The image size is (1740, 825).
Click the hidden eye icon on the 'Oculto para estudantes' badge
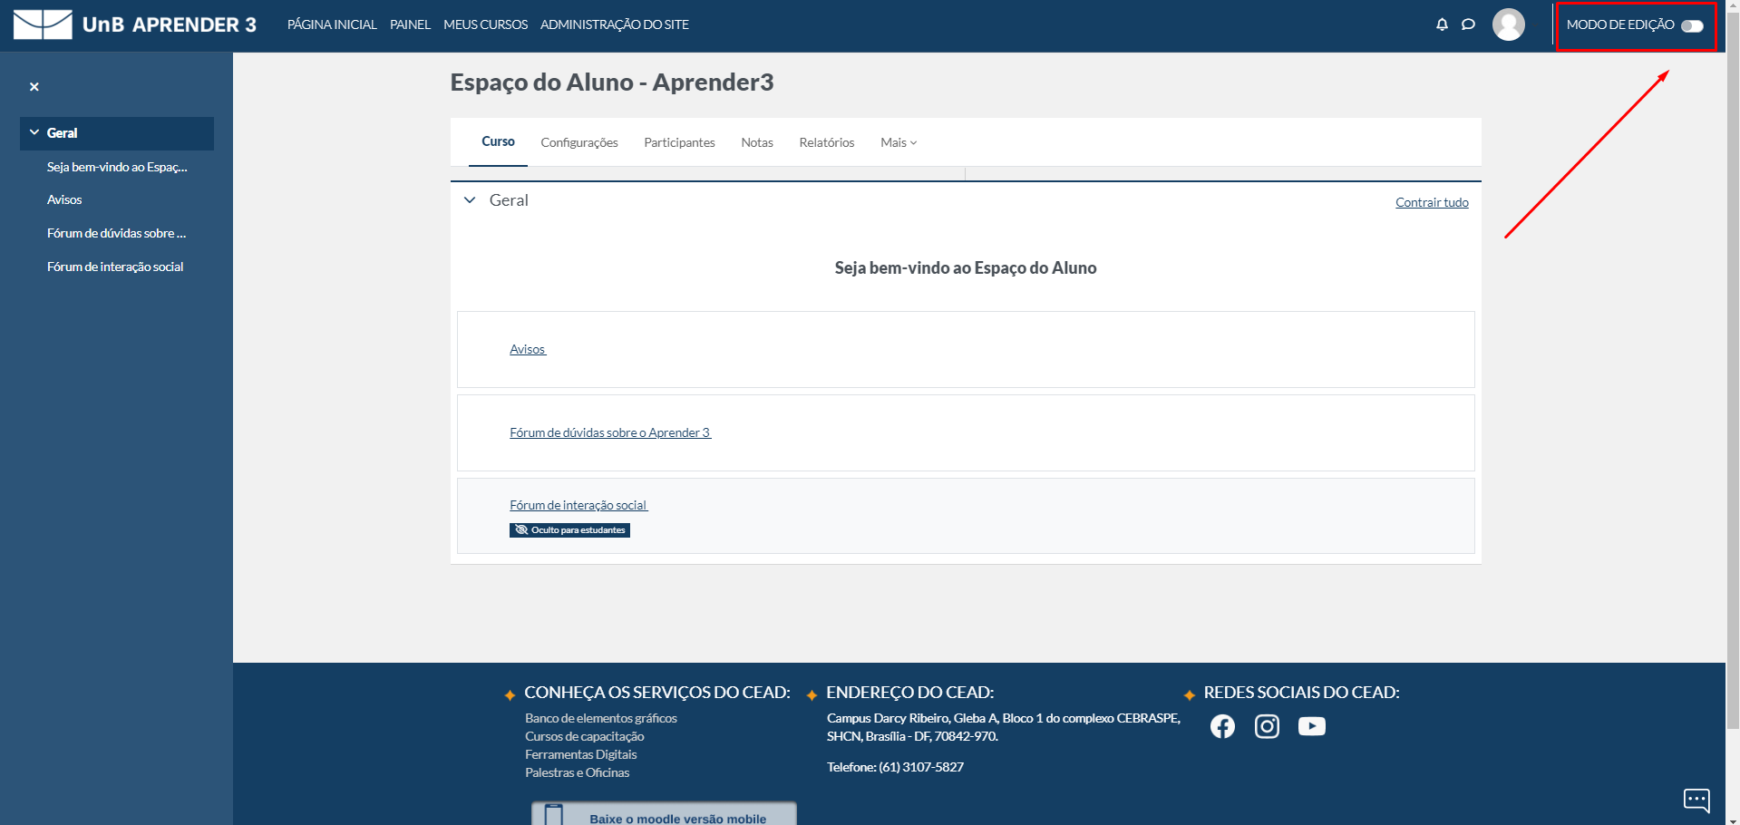521,529
